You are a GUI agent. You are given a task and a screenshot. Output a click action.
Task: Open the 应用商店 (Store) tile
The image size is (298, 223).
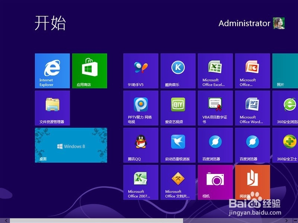point(90,71)
